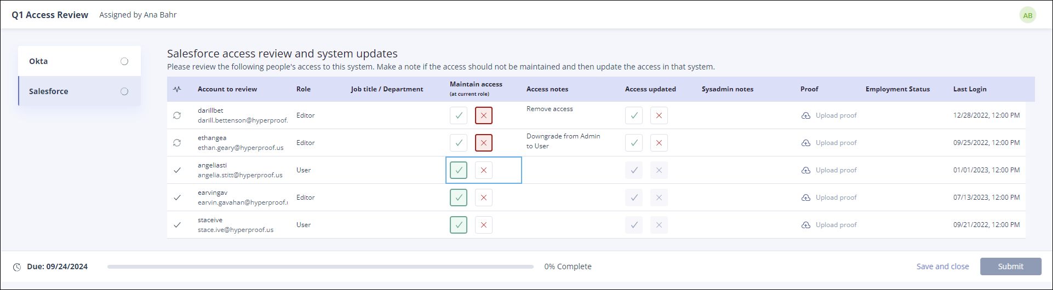Mark access updated yes for ethangea
This screenshot has height=290, width=1053.
(634, 143)
